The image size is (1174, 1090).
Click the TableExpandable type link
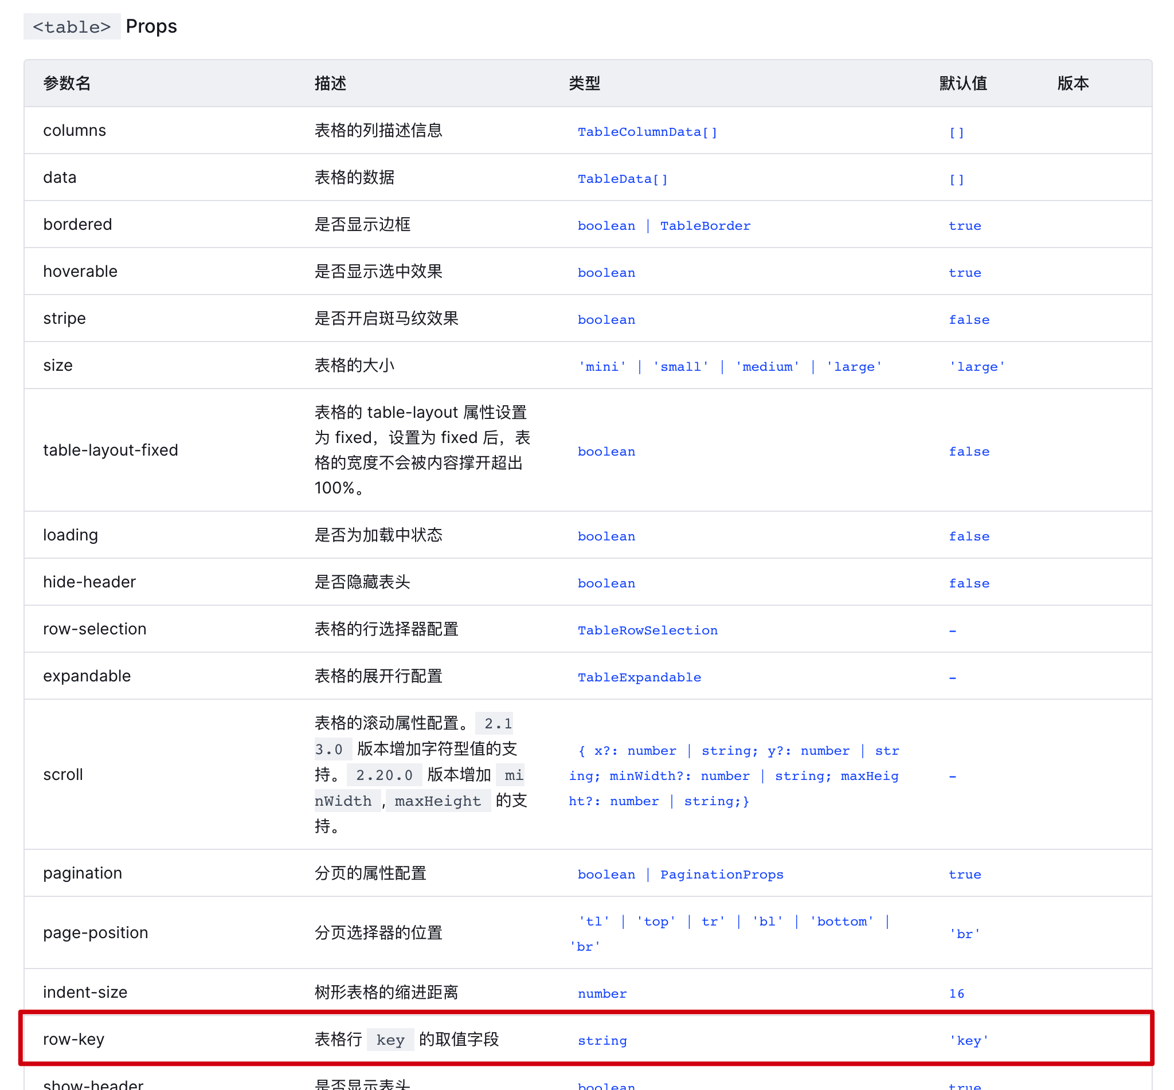pyautogui.click(x=639, y=678)
